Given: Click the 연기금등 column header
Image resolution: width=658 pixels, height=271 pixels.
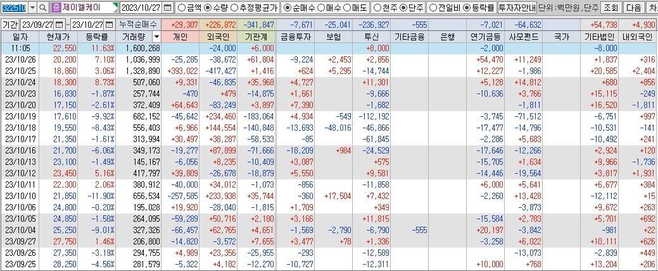Looking at the screenshot, I should coord(486,37).
